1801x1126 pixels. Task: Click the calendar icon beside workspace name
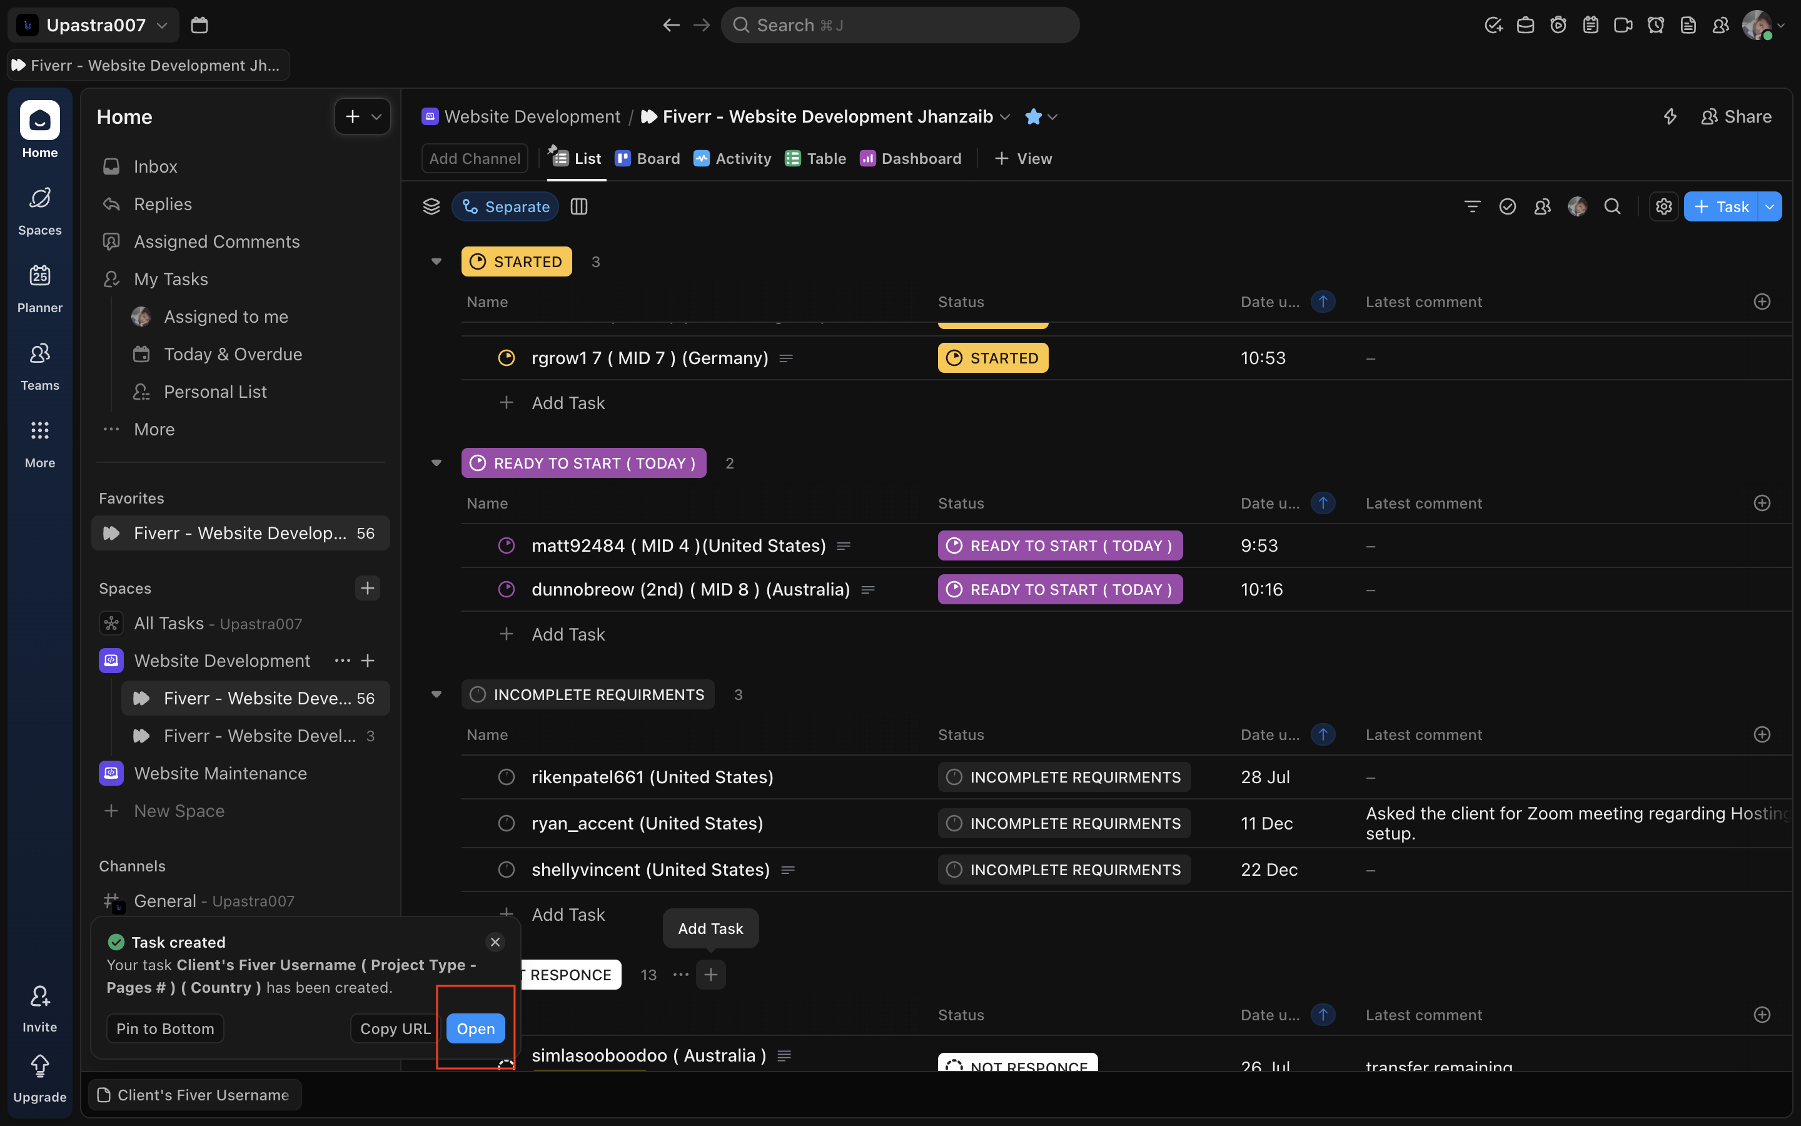coord(199,25)
